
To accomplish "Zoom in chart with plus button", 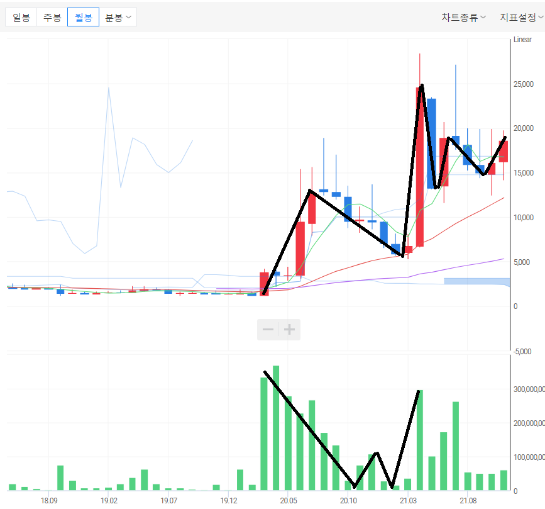I will tap(290, 330).
